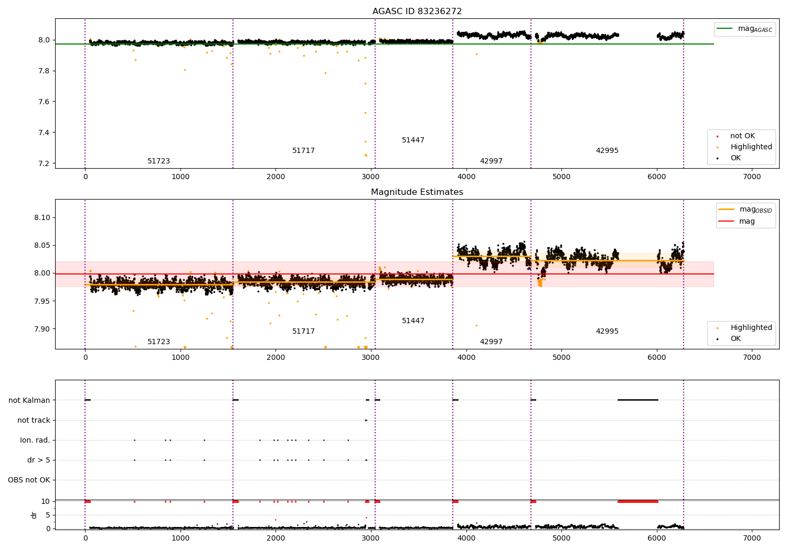Click the 'OBS not OK' row label
787x550 pixels.
coord(29,480)
